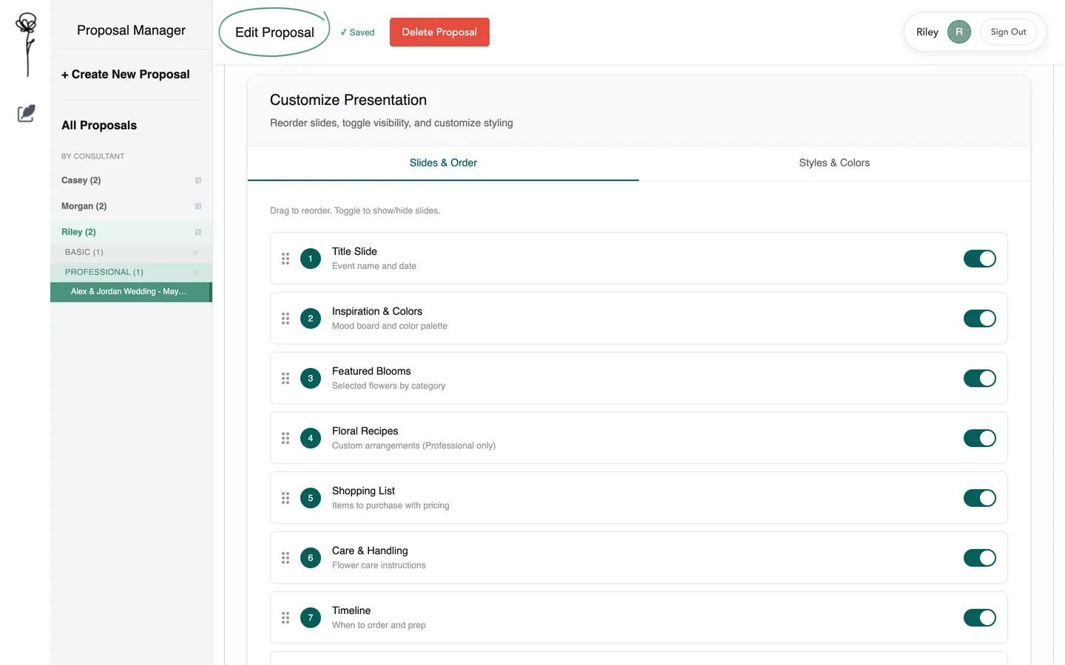Click the Shopping List drag handle

[x=285, y=498]
